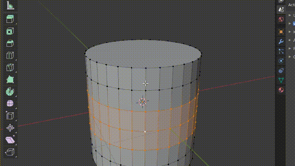Screen dimensions: 295x166
Task: Open the Object properties tab
Action: [281, 32]
